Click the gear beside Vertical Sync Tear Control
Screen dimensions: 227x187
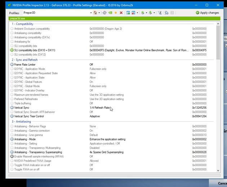click(12, 116)
